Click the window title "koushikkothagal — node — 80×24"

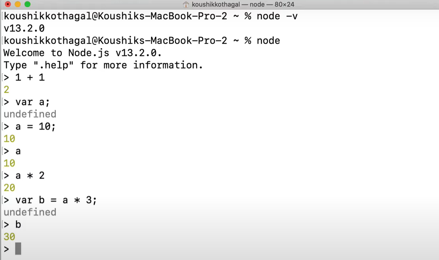pyautogui.click(x=243, y=4)
